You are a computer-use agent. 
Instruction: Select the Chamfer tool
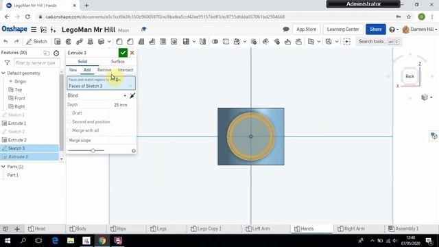(130, 41)
